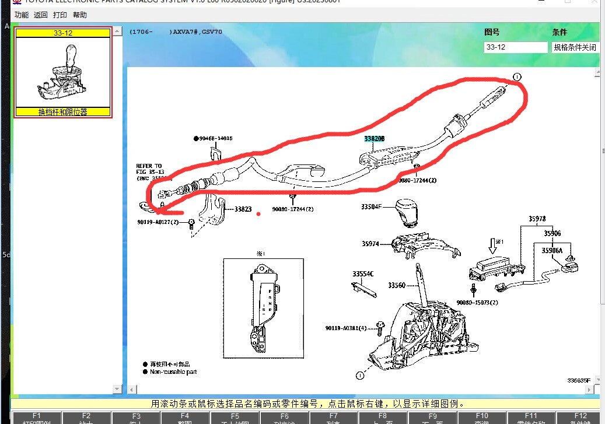Select bolt number 90080-15073(2)
Screen dimensions: 605x424
(x=477, y=303)
